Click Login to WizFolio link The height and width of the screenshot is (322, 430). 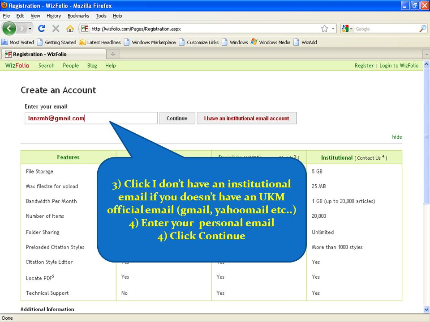click(399, 65)
